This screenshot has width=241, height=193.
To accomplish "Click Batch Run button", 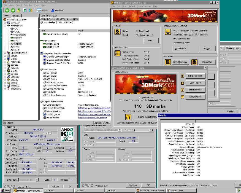I will click(207, 62).
